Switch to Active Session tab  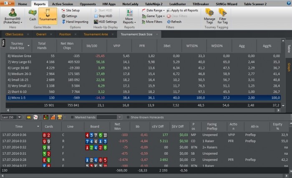point(63,4)
